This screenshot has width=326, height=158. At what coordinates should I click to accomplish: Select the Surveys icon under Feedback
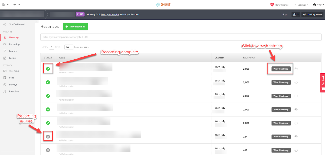click(x=5, y=85)
